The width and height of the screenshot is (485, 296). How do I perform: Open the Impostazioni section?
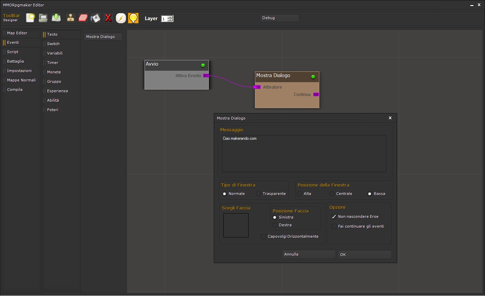pos(21,71)
